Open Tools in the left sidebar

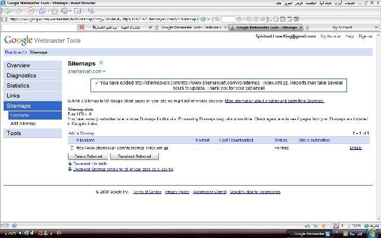(x=33, y=133)
